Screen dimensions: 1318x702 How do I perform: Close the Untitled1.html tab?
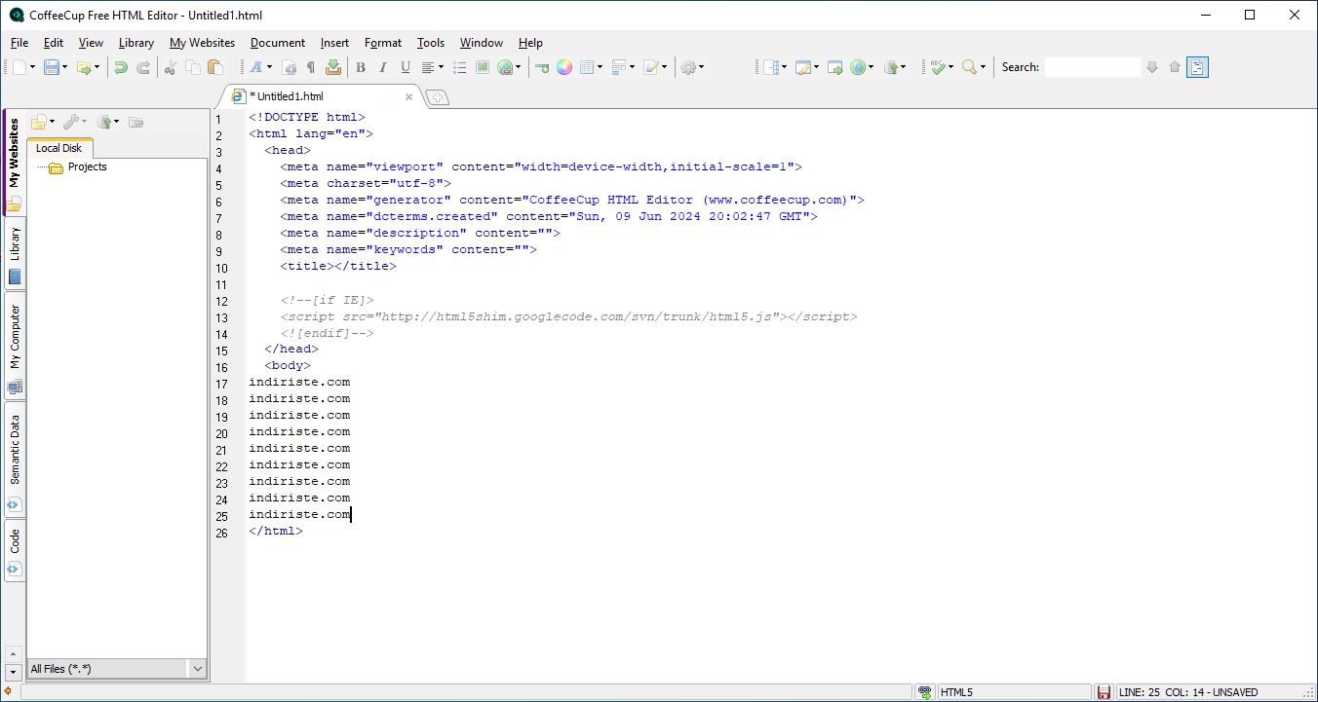(409, 96)
